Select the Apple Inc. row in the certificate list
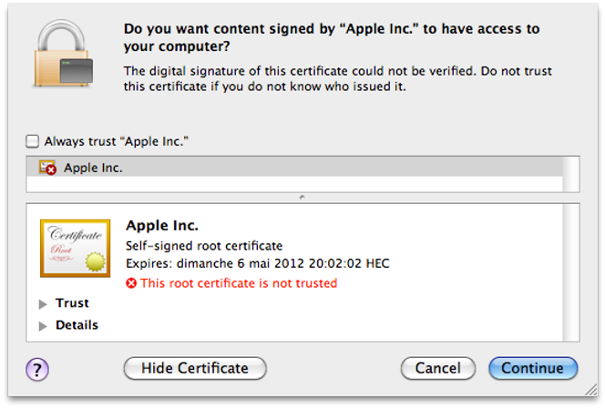 pos(294,168)
